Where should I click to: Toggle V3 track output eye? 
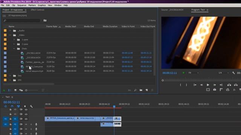tap(26, 109)
